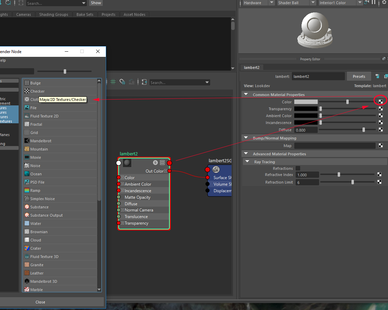Pick the File texture node
Viewport: 388px width, 310px height.
coord(33,108)
